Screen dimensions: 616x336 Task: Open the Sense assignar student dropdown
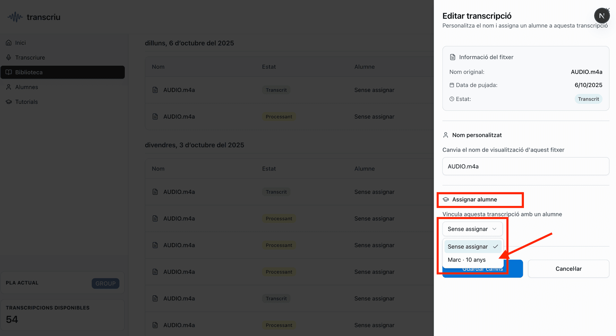click(x=472, y=229)
